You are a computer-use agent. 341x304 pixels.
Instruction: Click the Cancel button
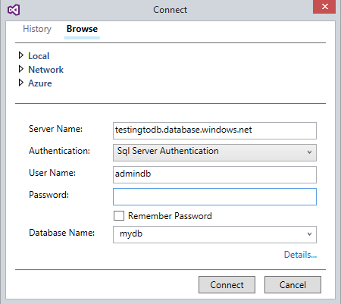click(293, 285)
